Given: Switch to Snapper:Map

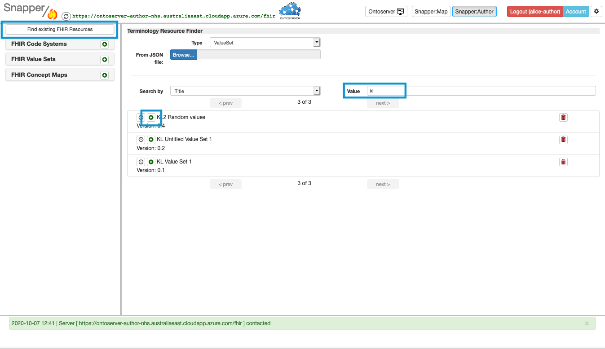Looking at the screenshot, I should pos(431,12).
